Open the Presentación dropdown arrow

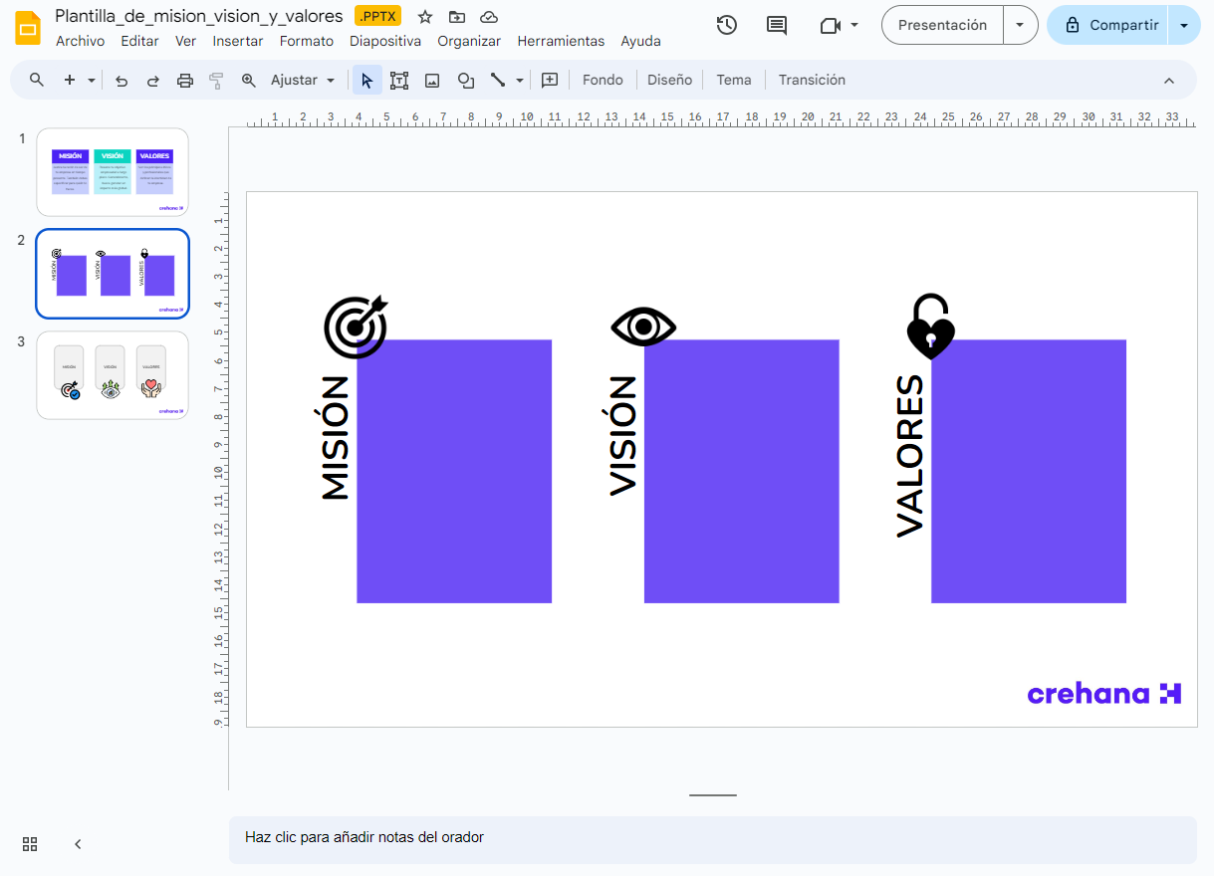coord(1019,25)
